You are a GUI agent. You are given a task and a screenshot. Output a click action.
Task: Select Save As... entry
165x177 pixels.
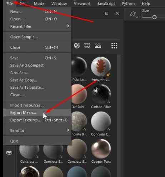[37, 73]
